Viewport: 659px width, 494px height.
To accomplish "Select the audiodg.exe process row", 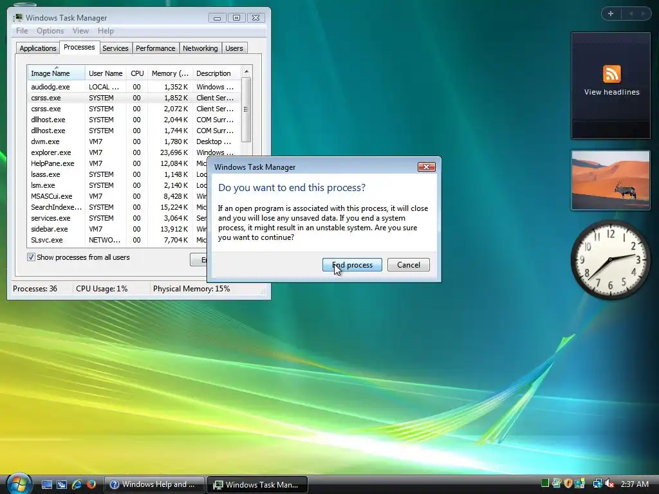I will pos(134,87).
